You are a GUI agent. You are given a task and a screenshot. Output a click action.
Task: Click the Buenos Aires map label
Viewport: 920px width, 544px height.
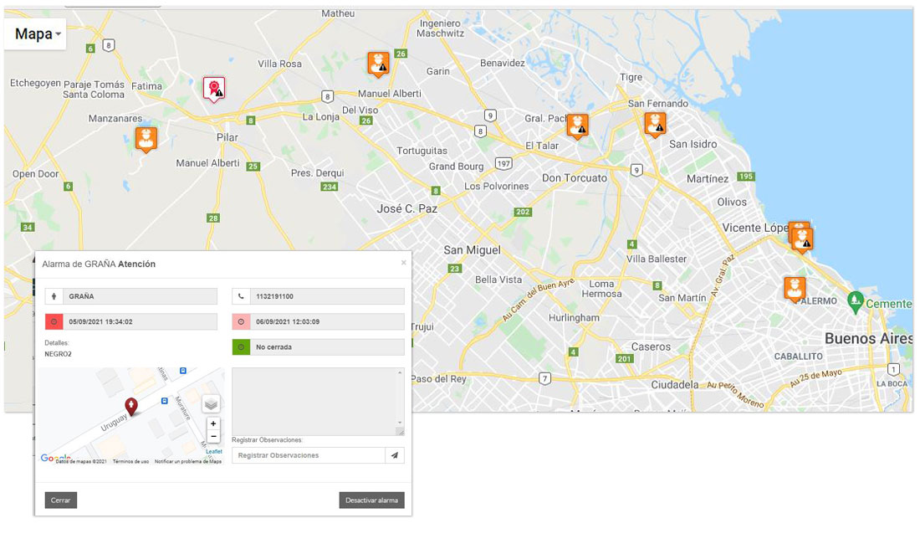[x=868, y=339]
